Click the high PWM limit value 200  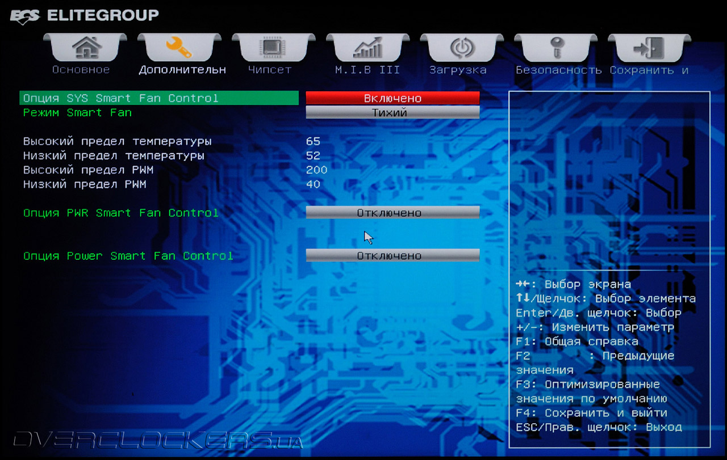point(316,170)
